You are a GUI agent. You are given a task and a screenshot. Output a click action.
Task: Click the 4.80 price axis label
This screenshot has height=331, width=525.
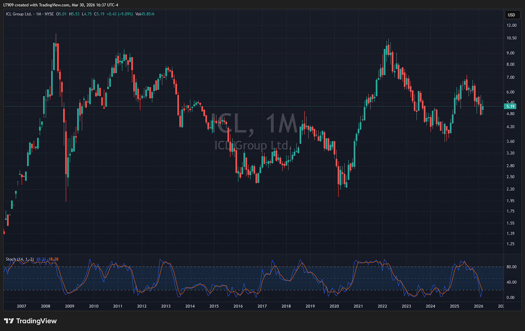tap(511, 114)
